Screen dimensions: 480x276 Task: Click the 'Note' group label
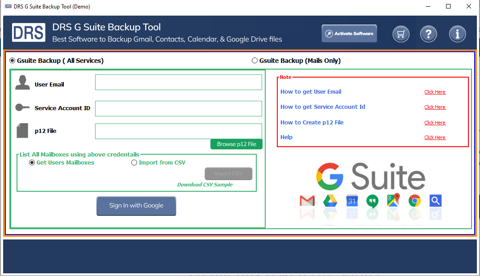286,77
